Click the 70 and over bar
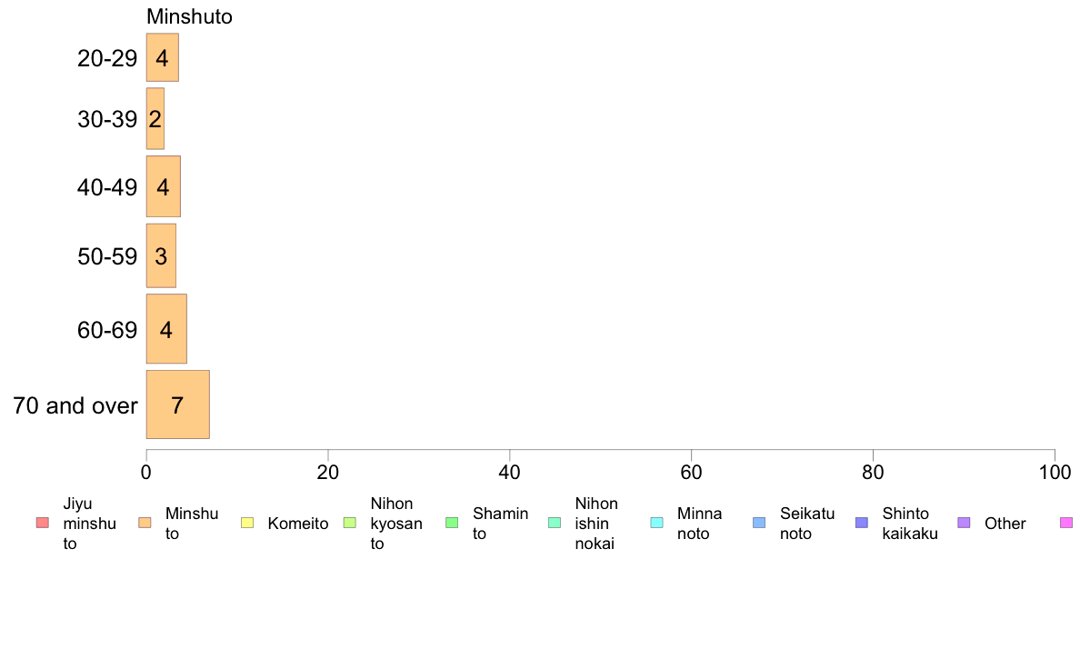The width and height of the screenshot is (1080, 669). pos(177,404)
